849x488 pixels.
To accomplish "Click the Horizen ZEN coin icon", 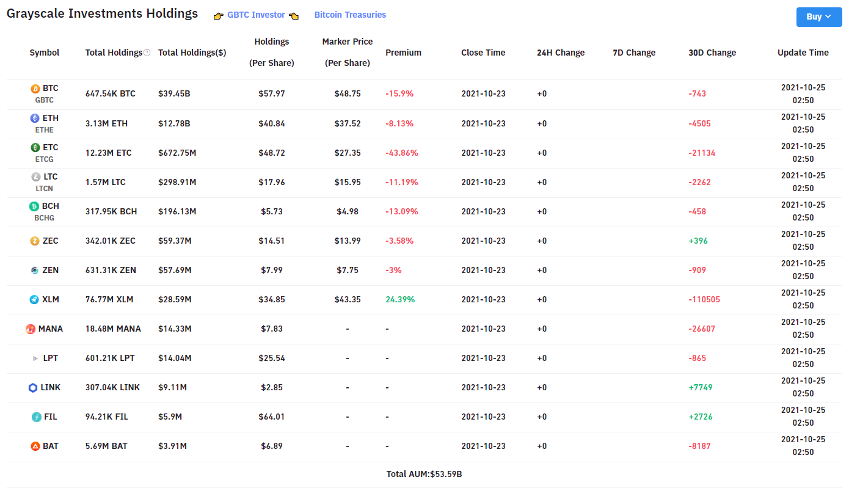I will tap(35, 270).
